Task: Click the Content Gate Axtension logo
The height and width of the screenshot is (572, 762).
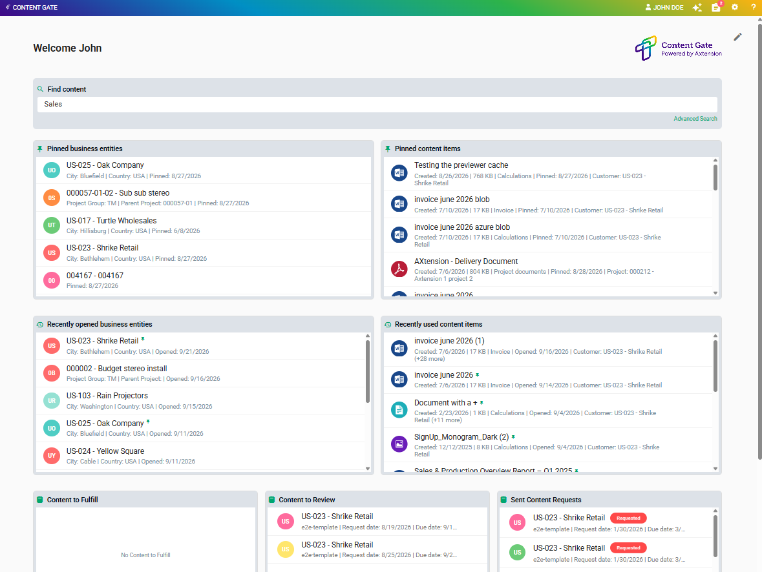Action: (679, 48)
